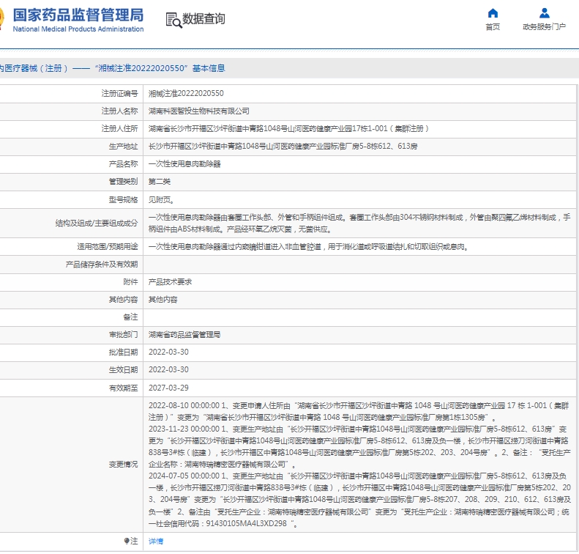Click the page heading containing 基本信息
The image size is (579, 554).
click(x=113, y=68)
